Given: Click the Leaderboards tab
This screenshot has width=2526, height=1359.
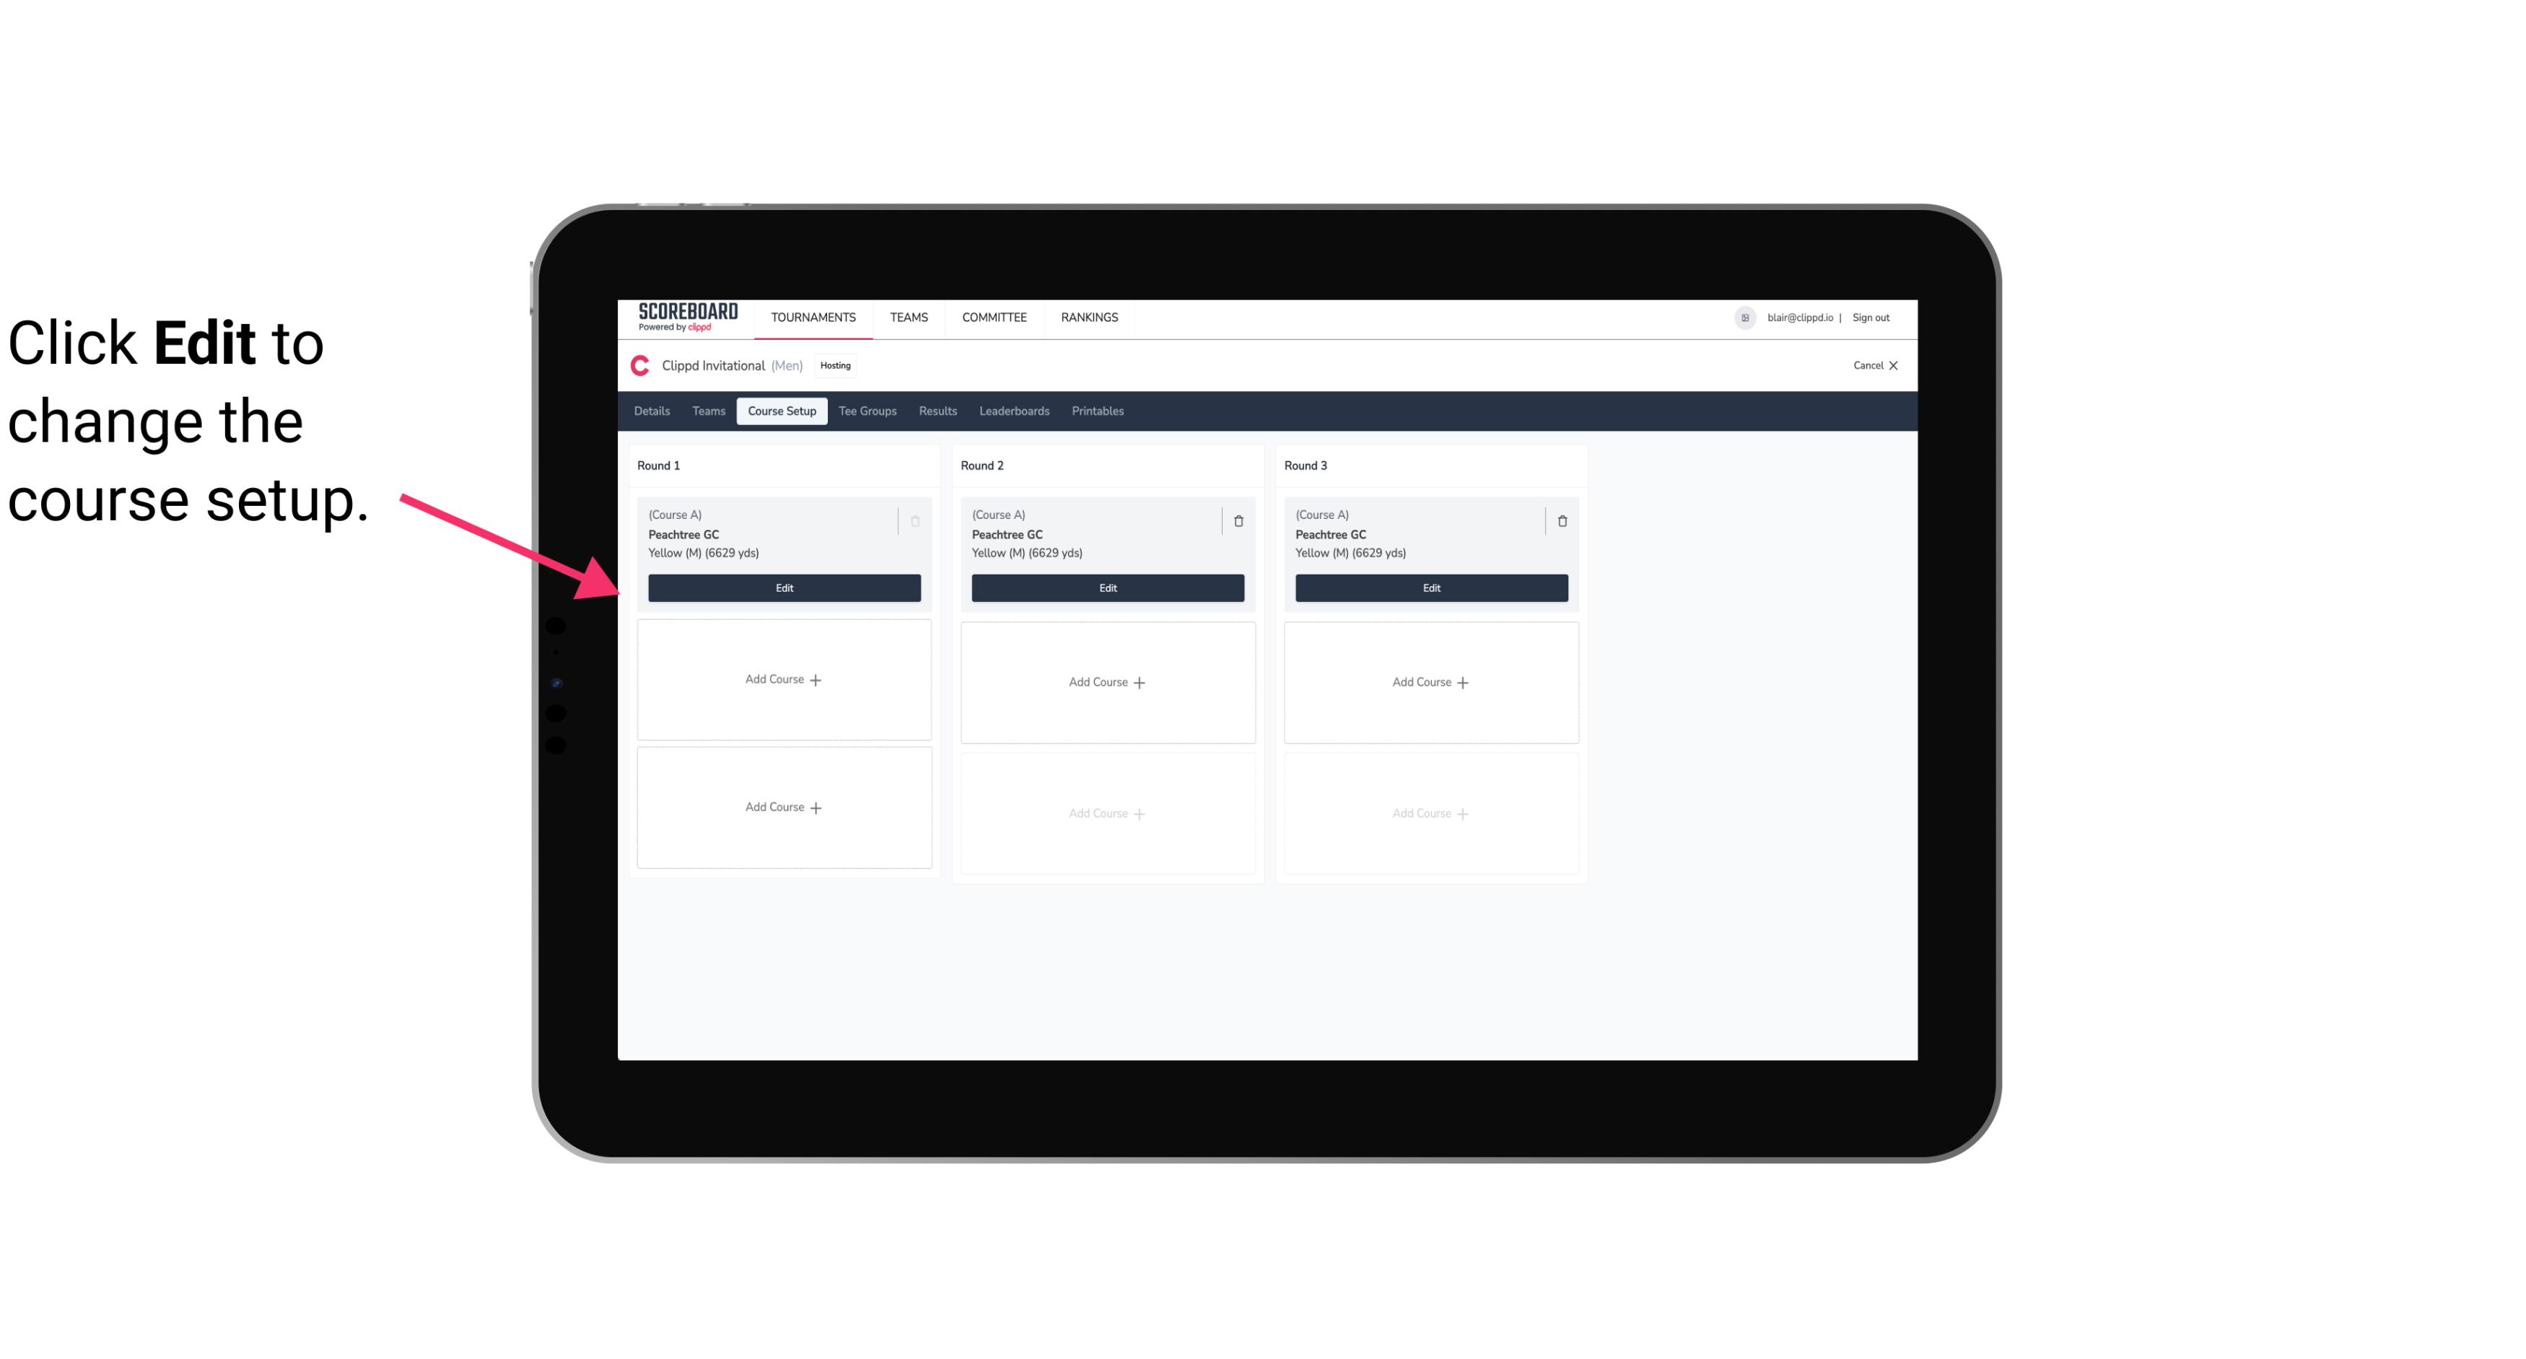Looking at the screenshot, I should click(1014, 410).
